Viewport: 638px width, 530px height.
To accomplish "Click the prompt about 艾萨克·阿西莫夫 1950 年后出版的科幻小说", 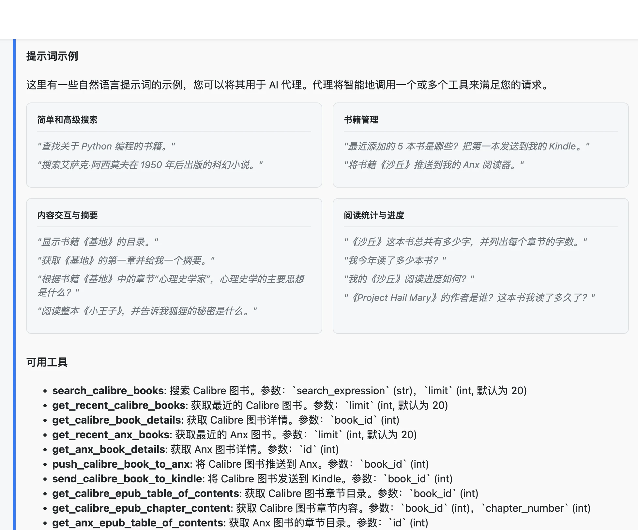I will click(150, 165).
